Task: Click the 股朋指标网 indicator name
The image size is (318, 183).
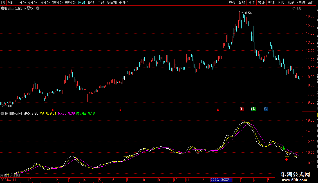Action: point(14,113)
